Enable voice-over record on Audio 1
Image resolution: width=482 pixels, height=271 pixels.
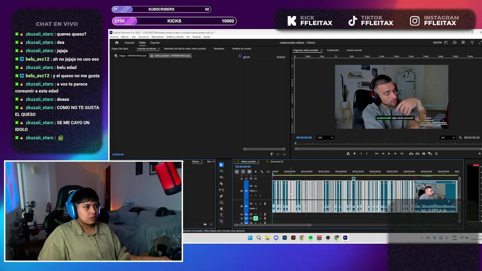pos(265,204)
